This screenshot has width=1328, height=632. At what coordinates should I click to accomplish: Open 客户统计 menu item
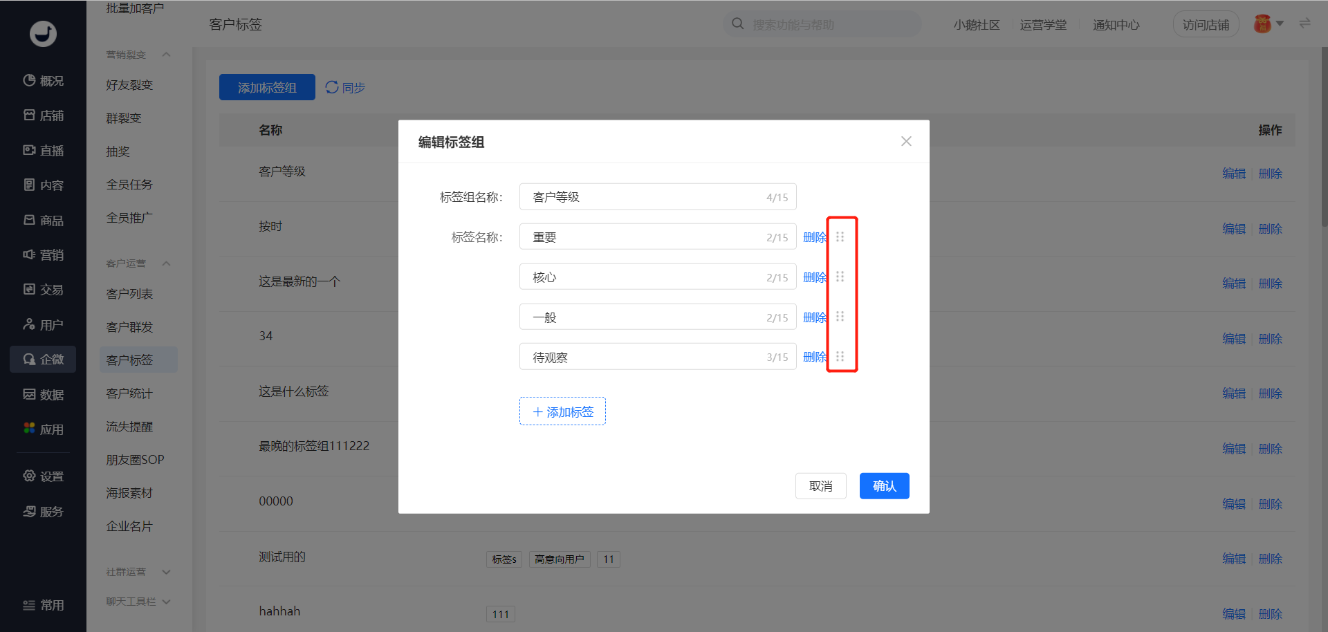point(129,393)
